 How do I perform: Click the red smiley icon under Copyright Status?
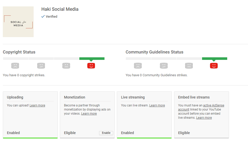pyautogui.click(x=91, y=65)
